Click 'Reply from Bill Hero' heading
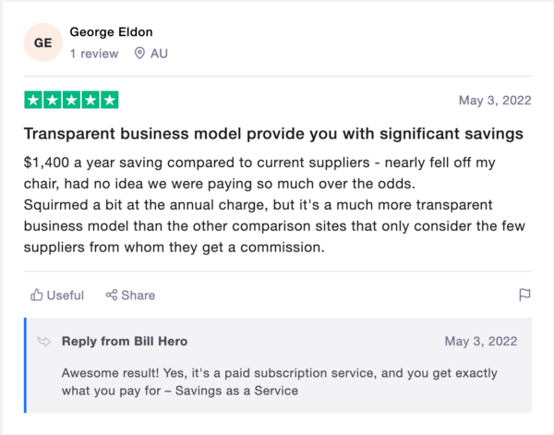554x435 pixels. [x=125, y=342]
